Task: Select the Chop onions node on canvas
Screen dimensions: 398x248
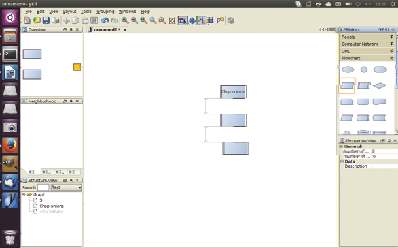Action: 233,91
